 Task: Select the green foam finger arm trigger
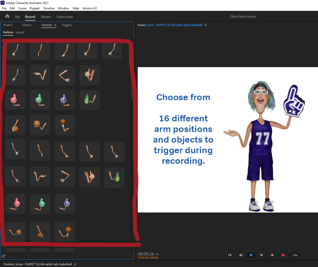click(x=40, y=100)
